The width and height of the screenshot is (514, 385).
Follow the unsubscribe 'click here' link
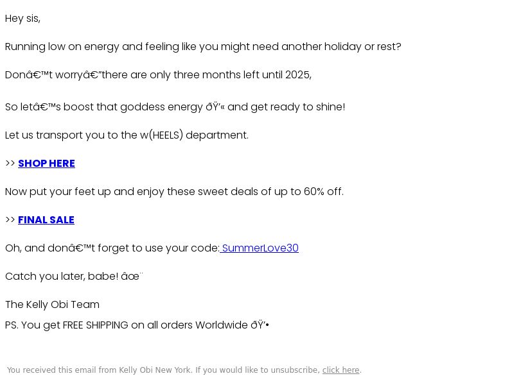[341, 370]
